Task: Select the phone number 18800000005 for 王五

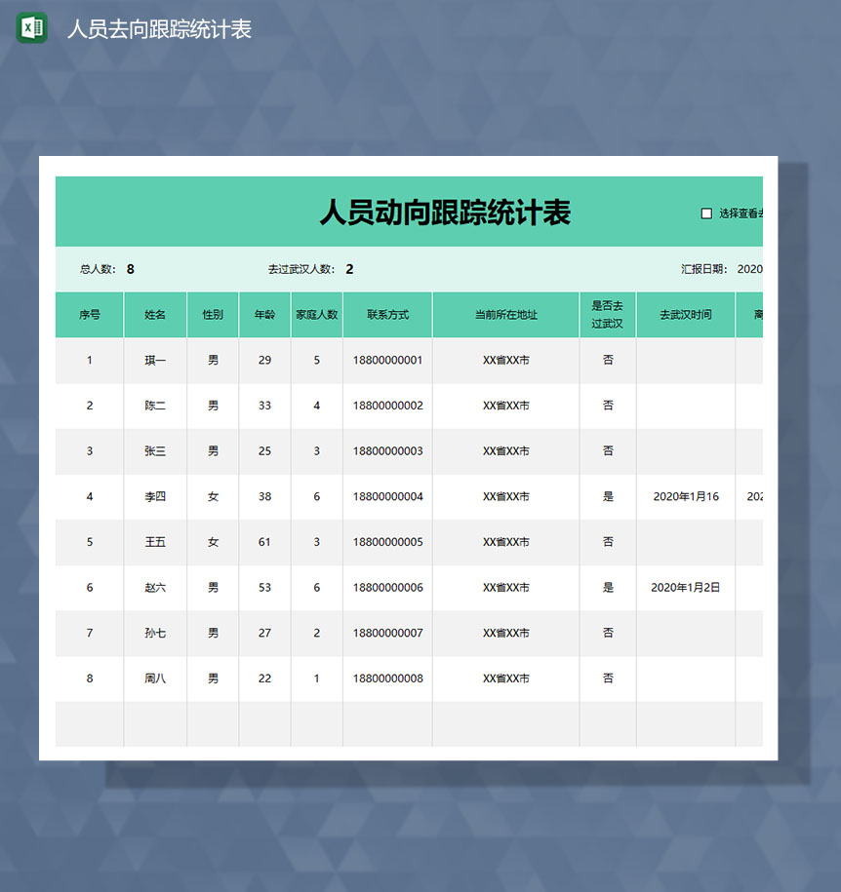Action: click(x=386, y=542)
